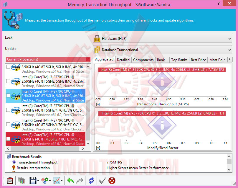This screenshot has height=188, width=238.
Task: Click results panel scrollbar down arrow
Action: point(229,170)
